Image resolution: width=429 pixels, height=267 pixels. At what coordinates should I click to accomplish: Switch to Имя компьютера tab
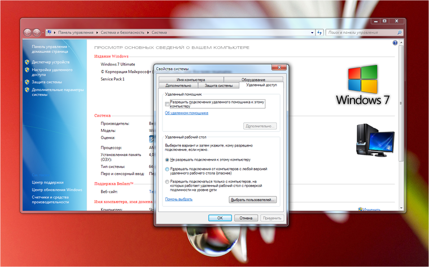(191, 80)
